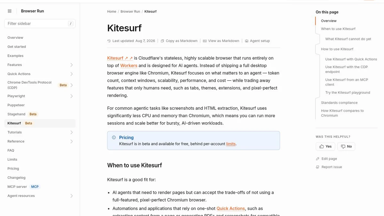Screen dimensions: 384x216
Task: Go to Home breadcrumb
Action: (x=112, y=12)
